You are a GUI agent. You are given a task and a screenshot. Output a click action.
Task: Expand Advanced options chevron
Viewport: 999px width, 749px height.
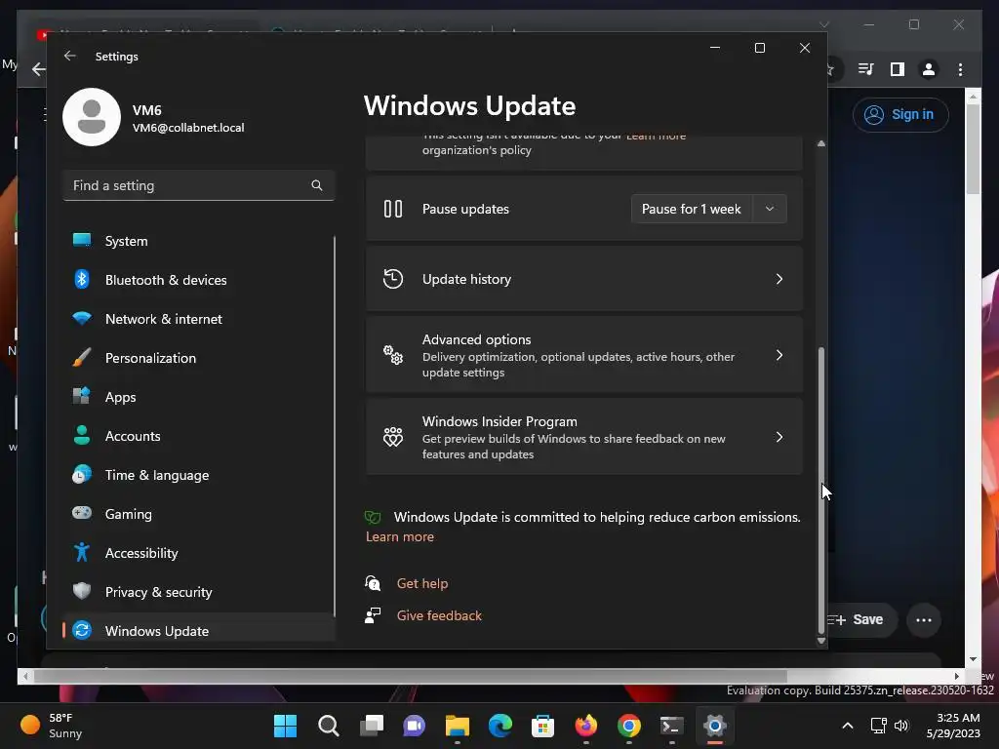coord(779,355)
